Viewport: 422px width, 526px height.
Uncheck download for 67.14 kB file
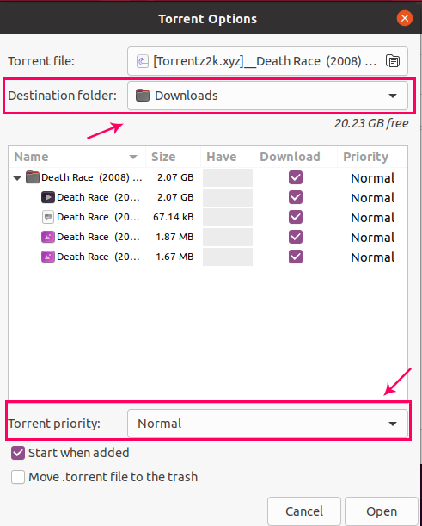(x=296, y=217)
